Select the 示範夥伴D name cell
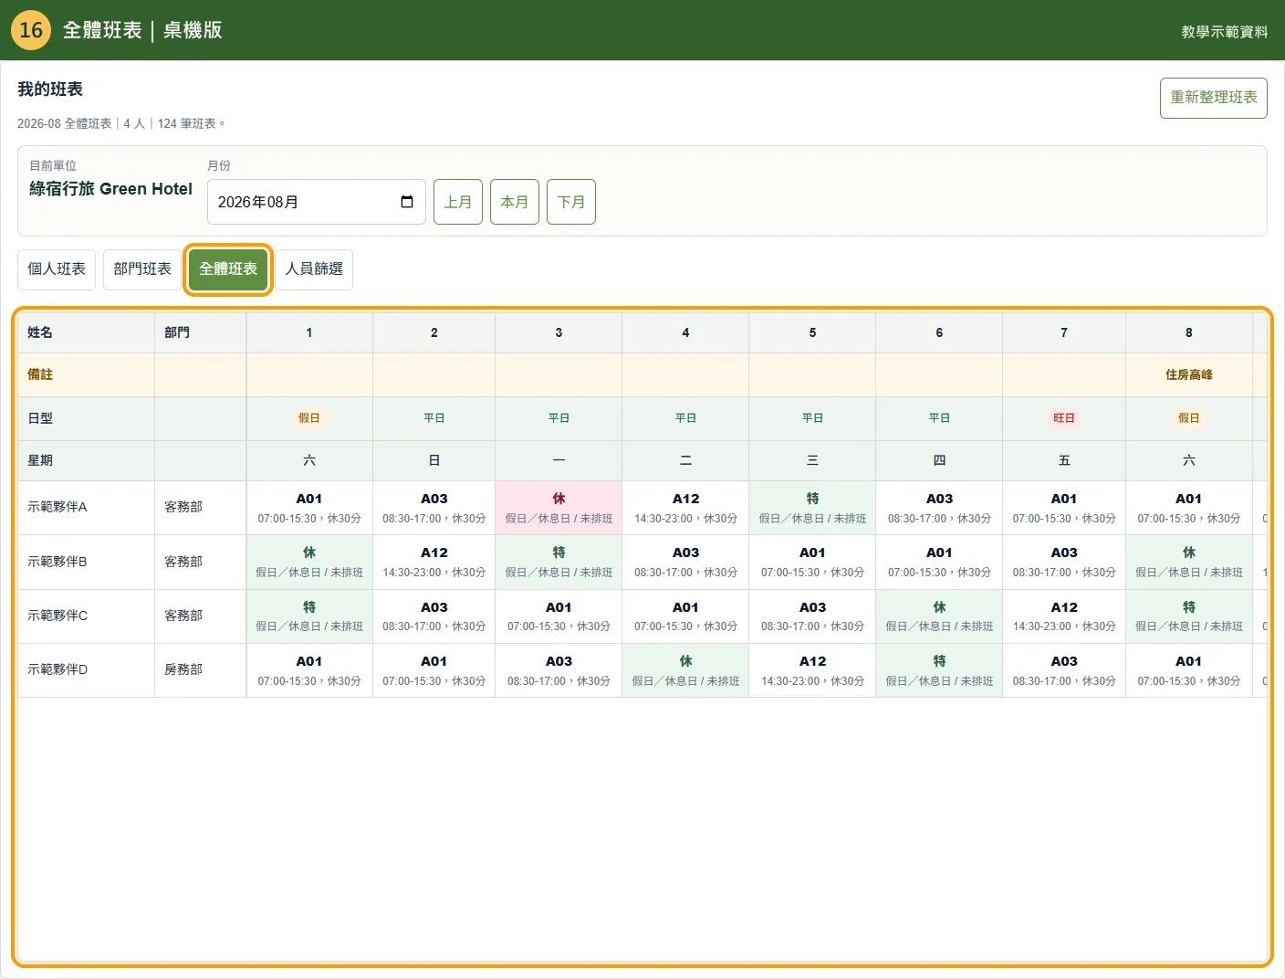Image resolution: width=1285 pixels, height=979 pixels. tap(86, 670)
